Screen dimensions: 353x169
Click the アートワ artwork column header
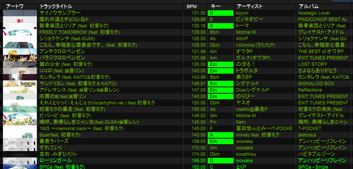pyautogui.click(x=15, y=6)
